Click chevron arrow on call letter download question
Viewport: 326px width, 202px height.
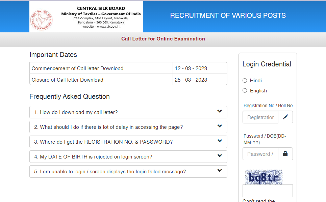pyautogui.click(x=220, y=111)
